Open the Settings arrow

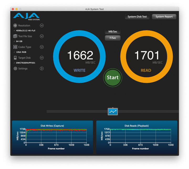click(42, 68)
